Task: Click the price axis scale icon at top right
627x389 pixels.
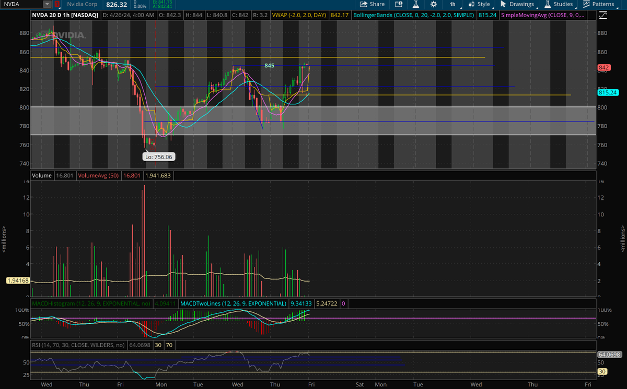Action: click(x=603, y=15)
